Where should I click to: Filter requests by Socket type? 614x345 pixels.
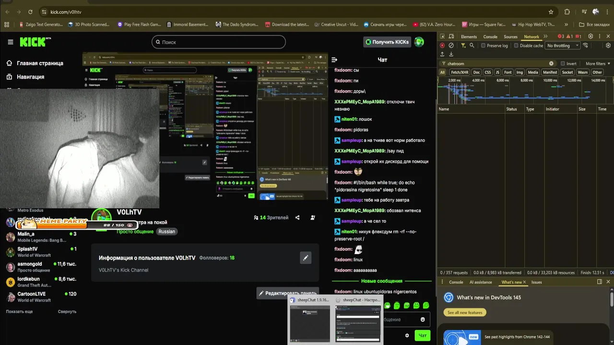click(x=567, y=72)
